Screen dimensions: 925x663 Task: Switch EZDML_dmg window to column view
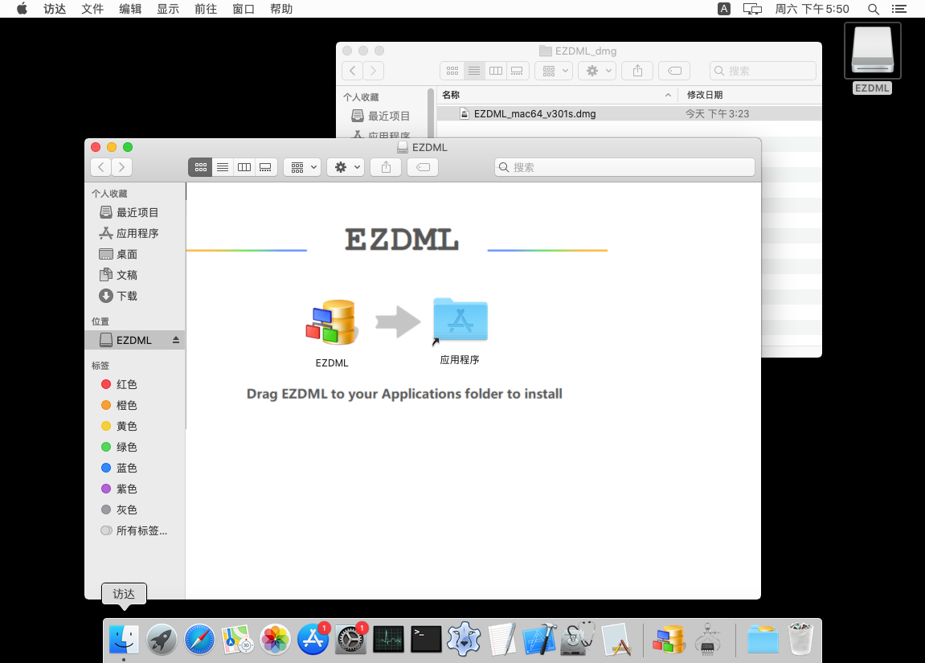[x=496, y=71]
